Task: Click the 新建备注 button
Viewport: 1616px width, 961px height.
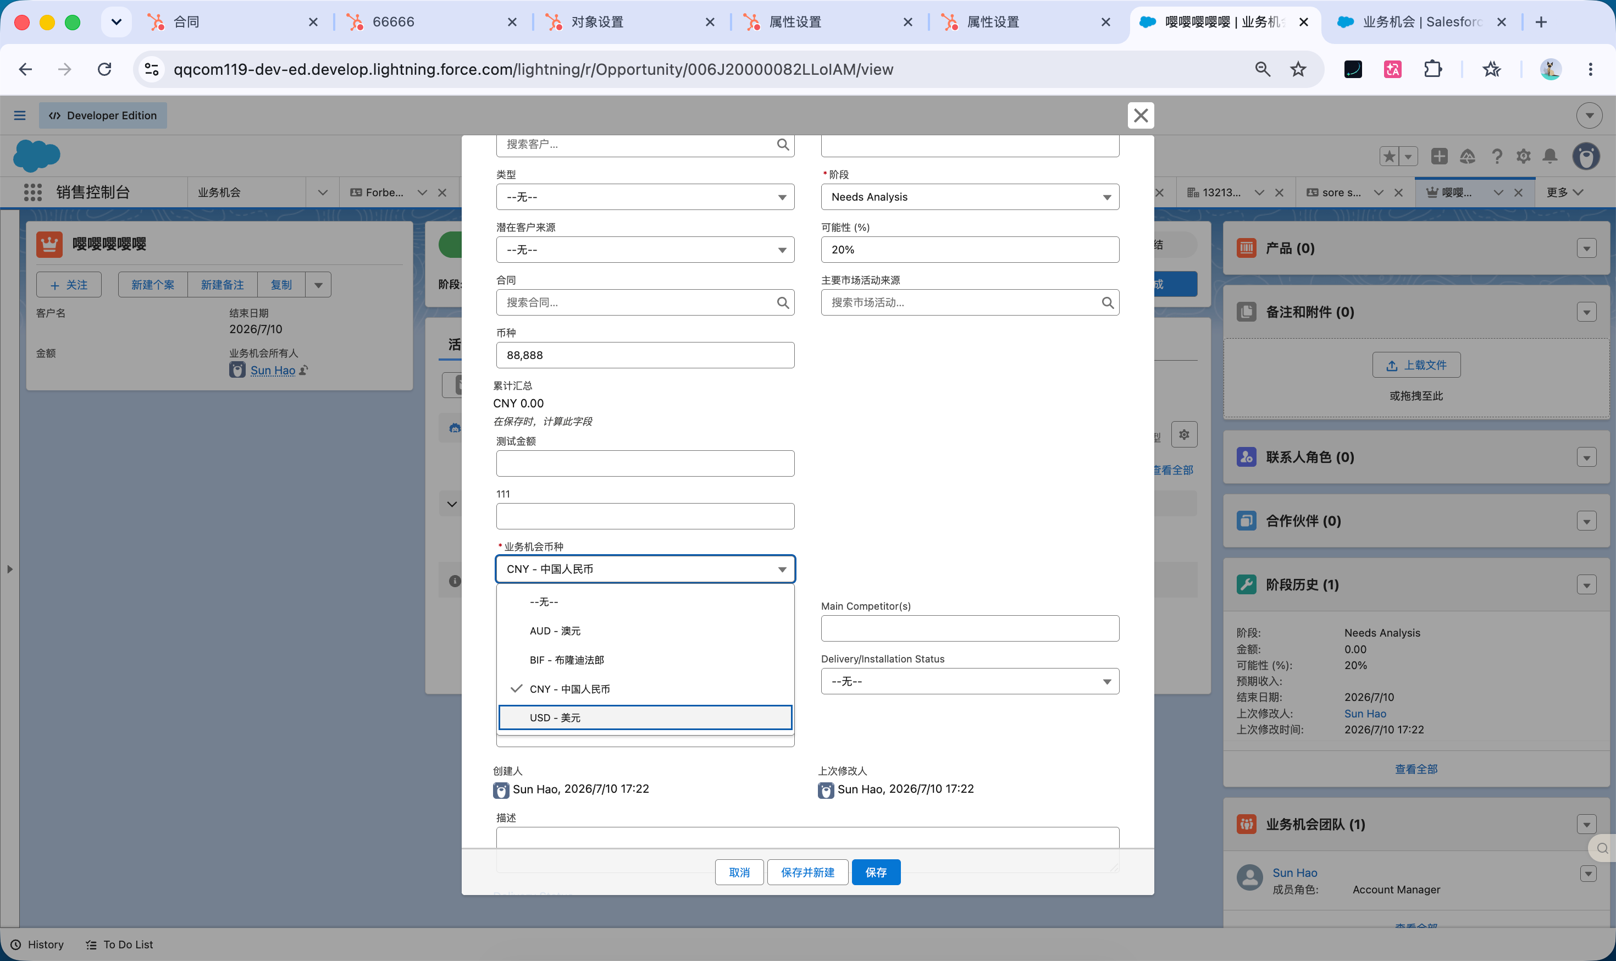Action: click(222, 285)
